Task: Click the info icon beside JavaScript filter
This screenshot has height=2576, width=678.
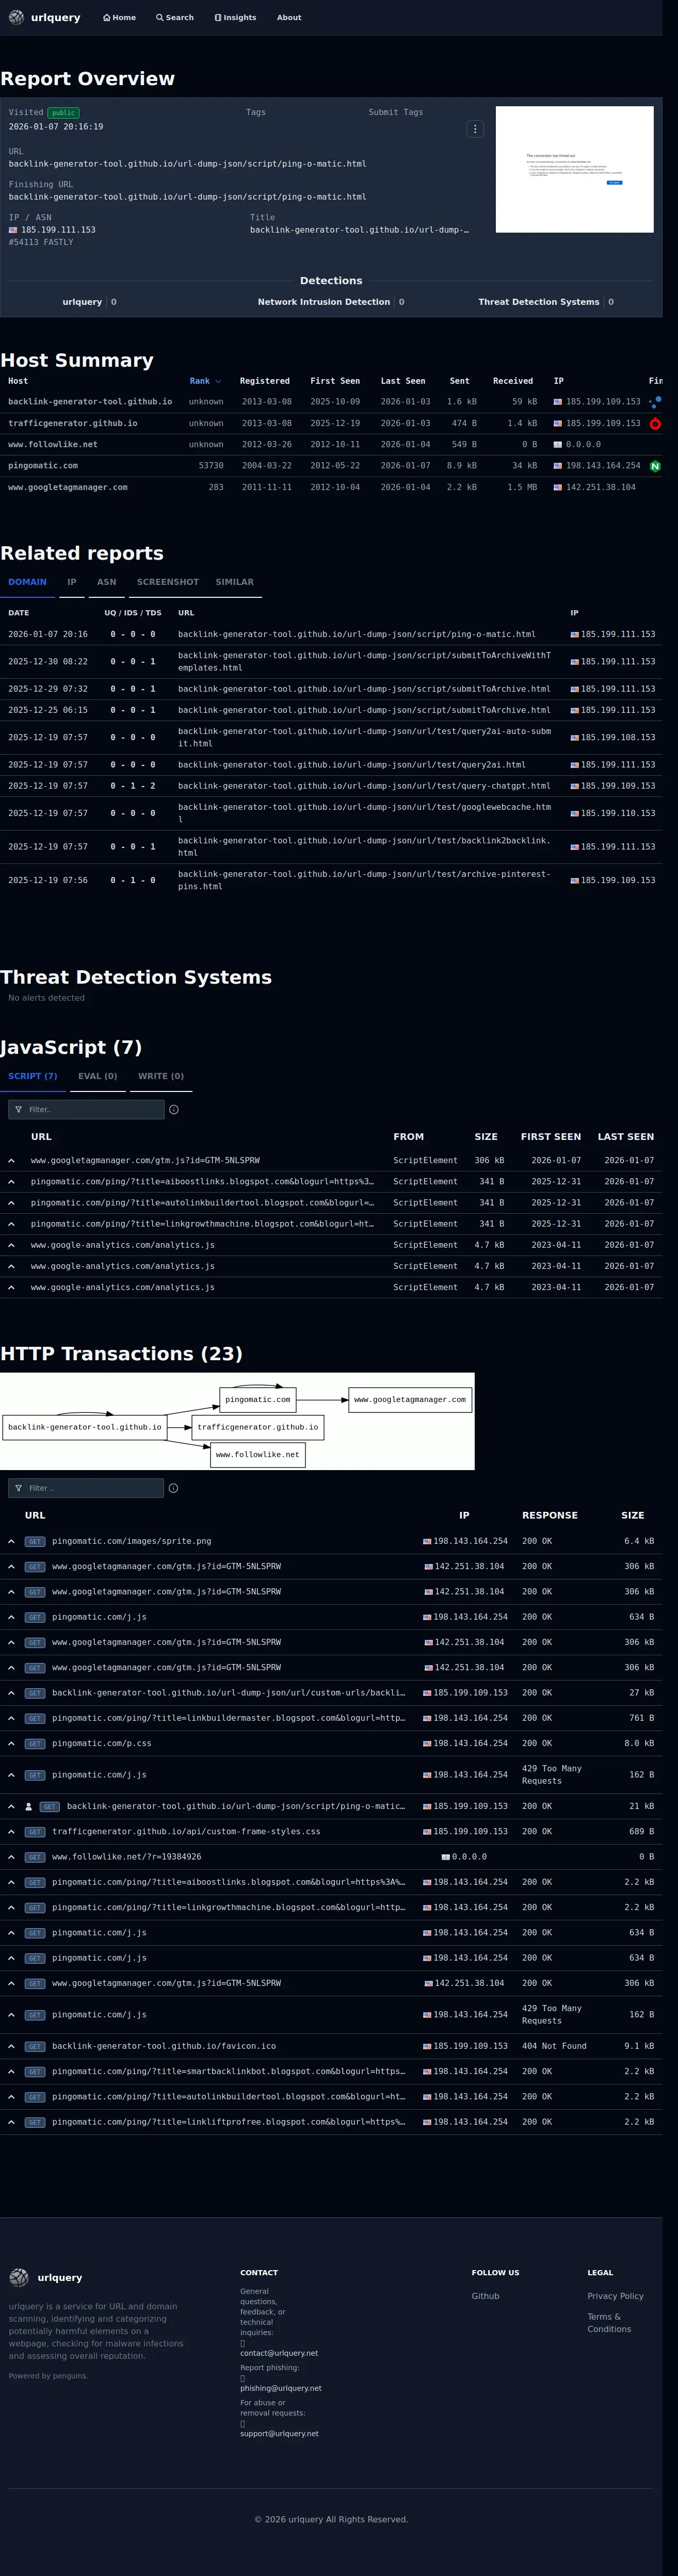Action: pyautogui.click(x=174, y=1109)
